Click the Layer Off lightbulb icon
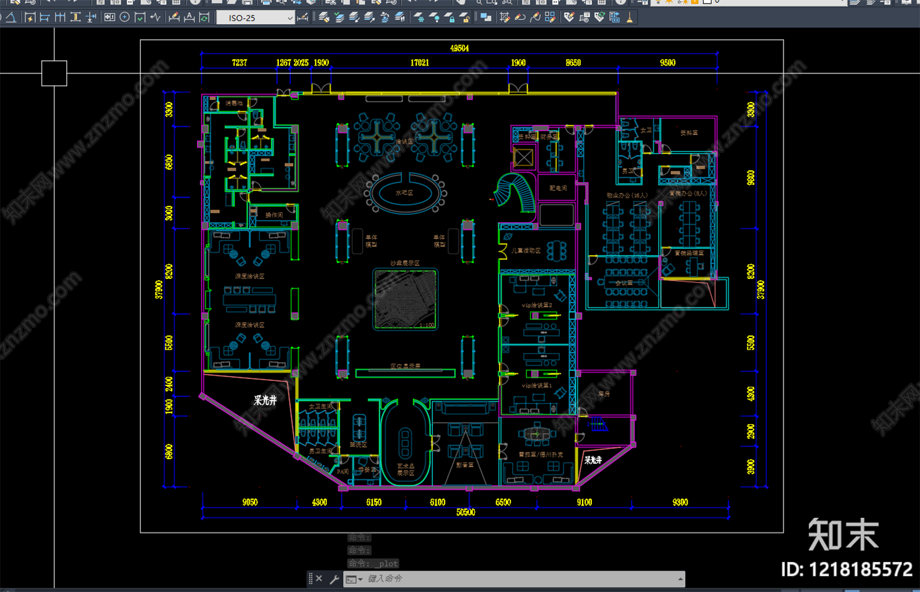The image size is (920, 592). tap(434, 17)
